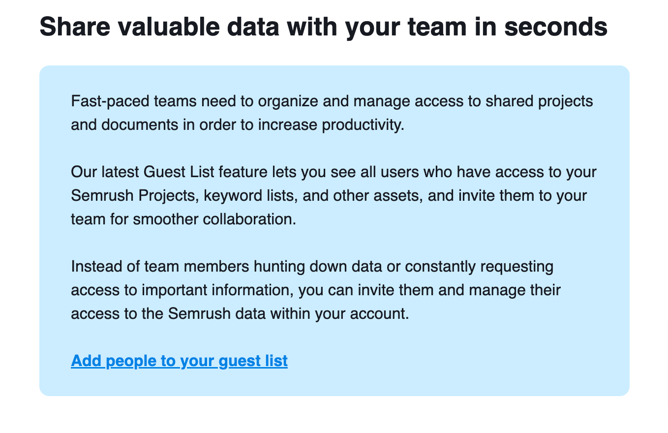Click the word 'seconds' in the heading
The height and width of the screenshot is (433, 668).
[556, 27]
